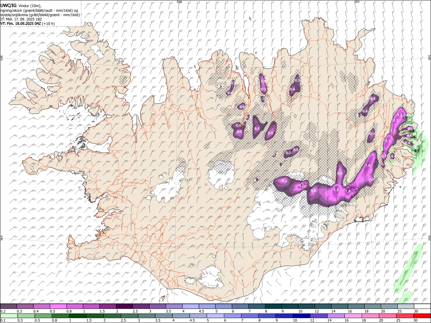Pick the 10 deep blue swatch in the lower legend
431x323 pixels.
tap(301, 316)
